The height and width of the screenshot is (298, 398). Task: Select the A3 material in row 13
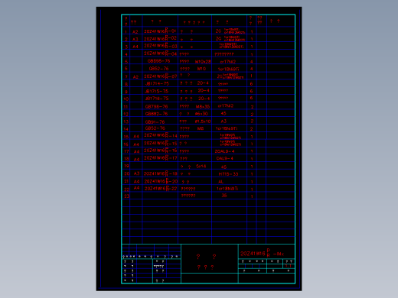click(223, 121)
